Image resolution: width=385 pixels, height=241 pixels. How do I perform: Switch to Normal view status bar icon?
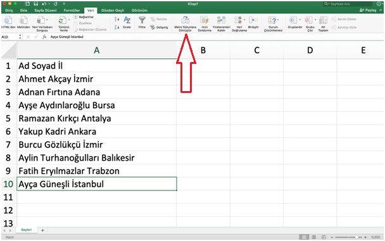click(304, 237)
